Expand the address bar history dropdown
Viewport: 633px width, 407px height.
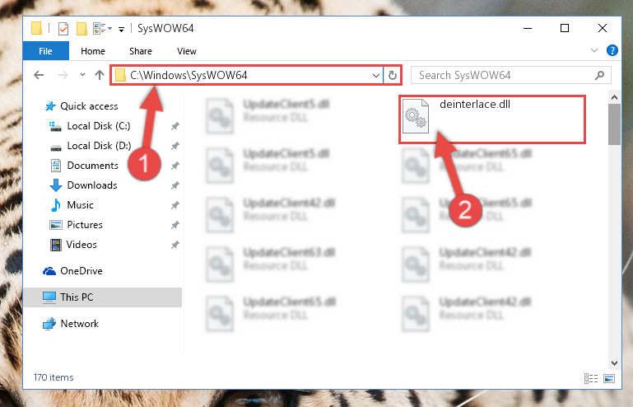point(376,76)
